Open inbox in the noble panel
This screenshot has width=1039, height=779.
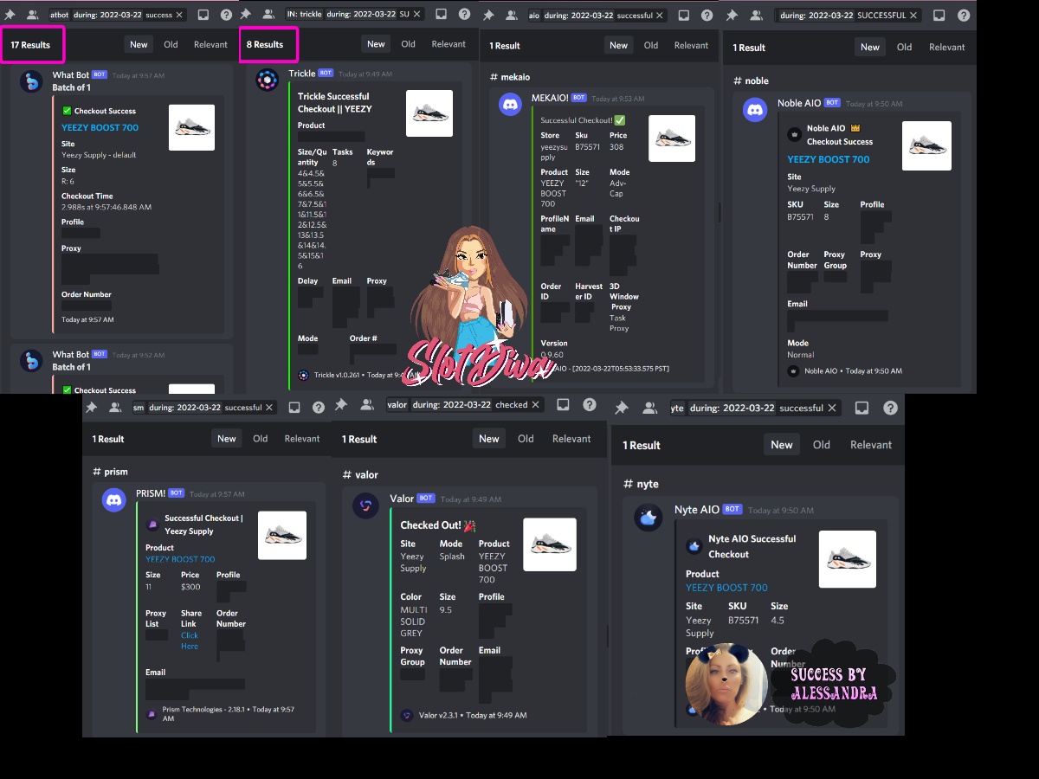click(939, 16)
